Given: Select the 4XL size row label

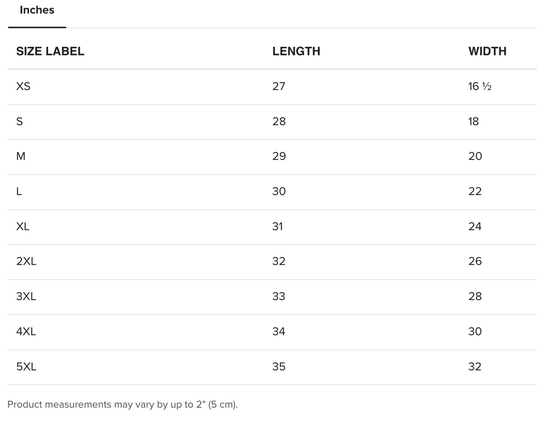Looking at the screenshot, I should 26,332.
